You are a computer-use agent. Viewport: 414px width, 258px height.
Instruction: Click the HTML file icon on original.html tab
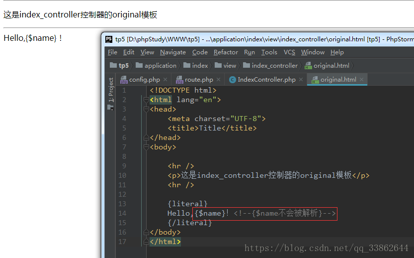click(315, 80)
